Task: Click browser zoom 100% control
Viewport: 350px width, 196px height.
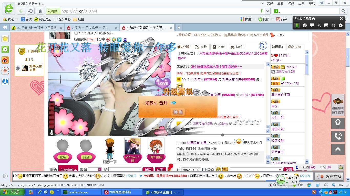Action: pyautogui.click(x=337, y=185)
